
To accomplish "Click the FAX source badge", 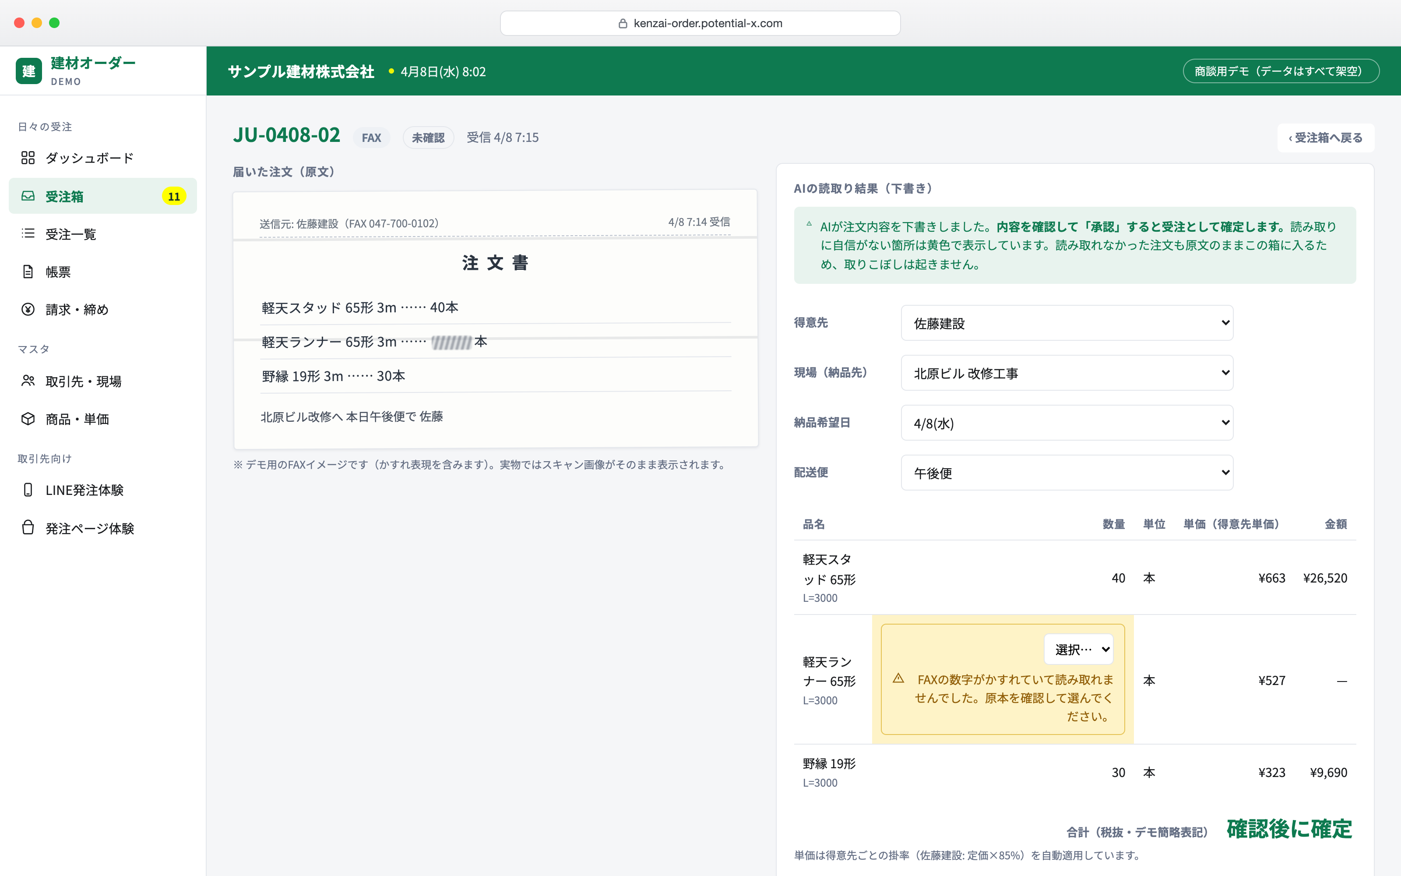I will 371,137.
